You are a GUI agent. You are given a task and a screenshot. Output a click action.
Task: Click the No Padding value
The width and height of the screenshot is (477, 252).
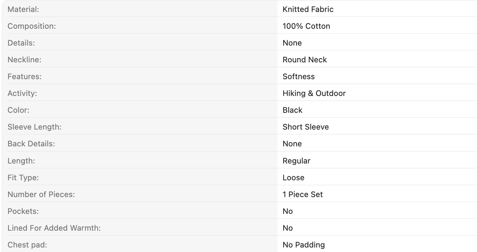[304, 244]
